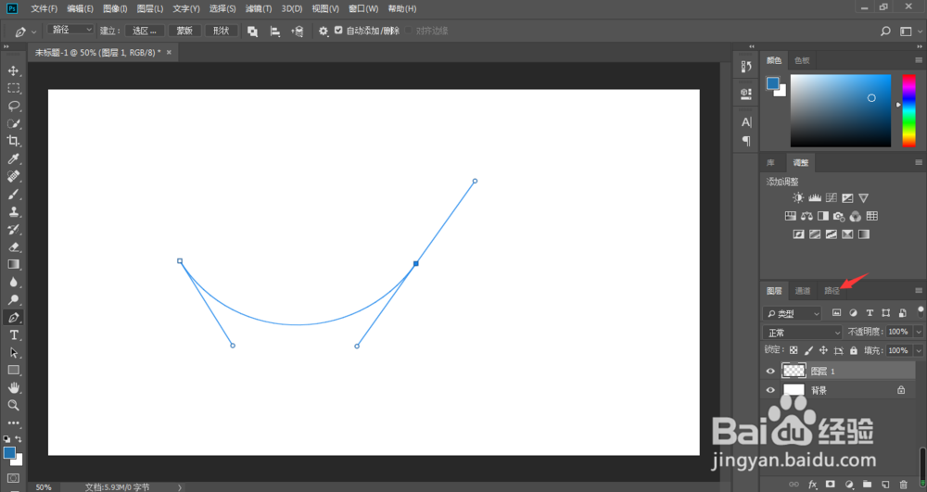Click the search magnifier icon

click(885, 32)
